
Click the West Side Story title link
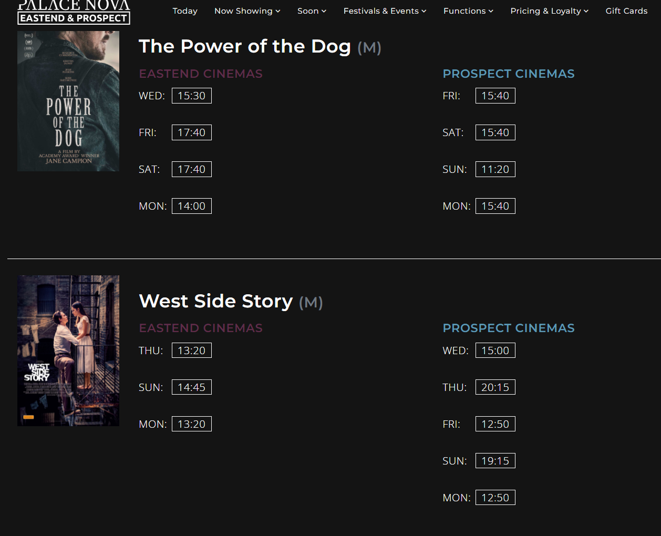tap(216, 301)
